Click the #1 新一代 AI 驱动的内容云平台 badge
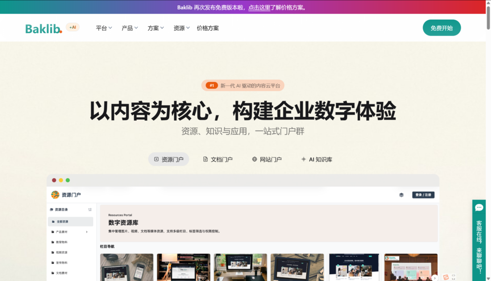Image resolution: width=491 pixels, height=281 pixels. (243, 85)
